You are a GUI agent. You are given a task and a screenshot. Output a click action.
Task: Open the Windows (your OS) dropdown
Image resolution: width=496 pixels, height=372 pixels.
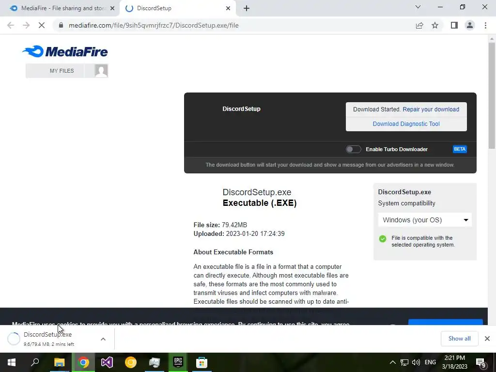tap(425, 220)
